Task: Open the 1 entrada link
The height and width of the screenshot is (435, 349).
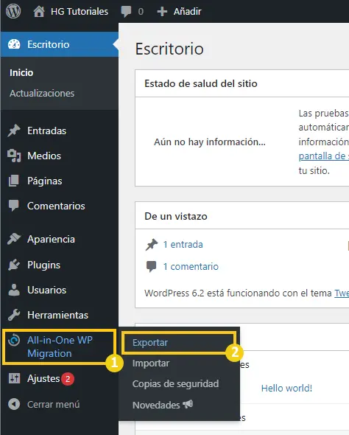Action: pos(183,244)
